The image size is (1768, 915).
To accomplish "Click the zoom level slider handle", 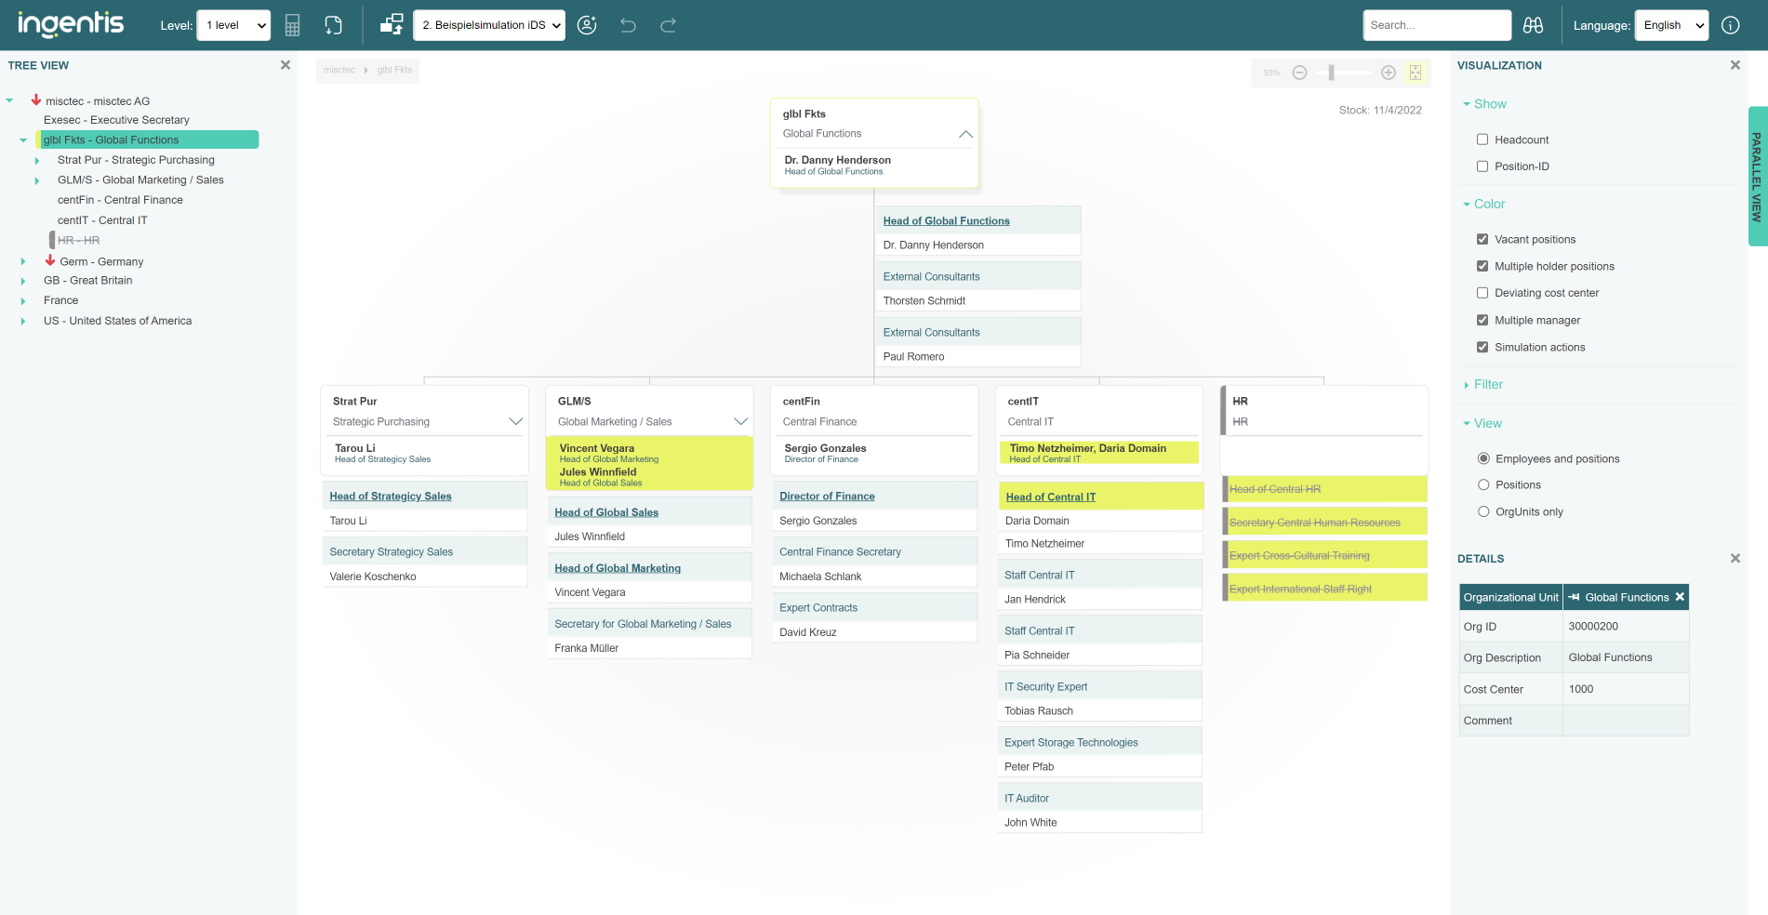I will 1331,73.
